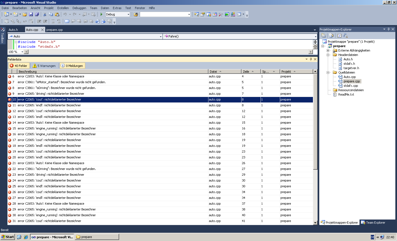Screen dimensions: 397x241
Task: Open the search combo box dropdown arrow
Action: tap(189, 14)
